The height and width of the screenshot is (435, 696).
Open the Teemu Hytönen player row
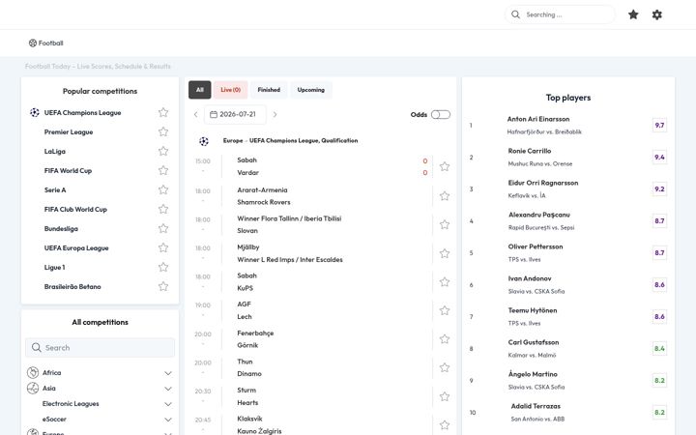pos(568,316)
